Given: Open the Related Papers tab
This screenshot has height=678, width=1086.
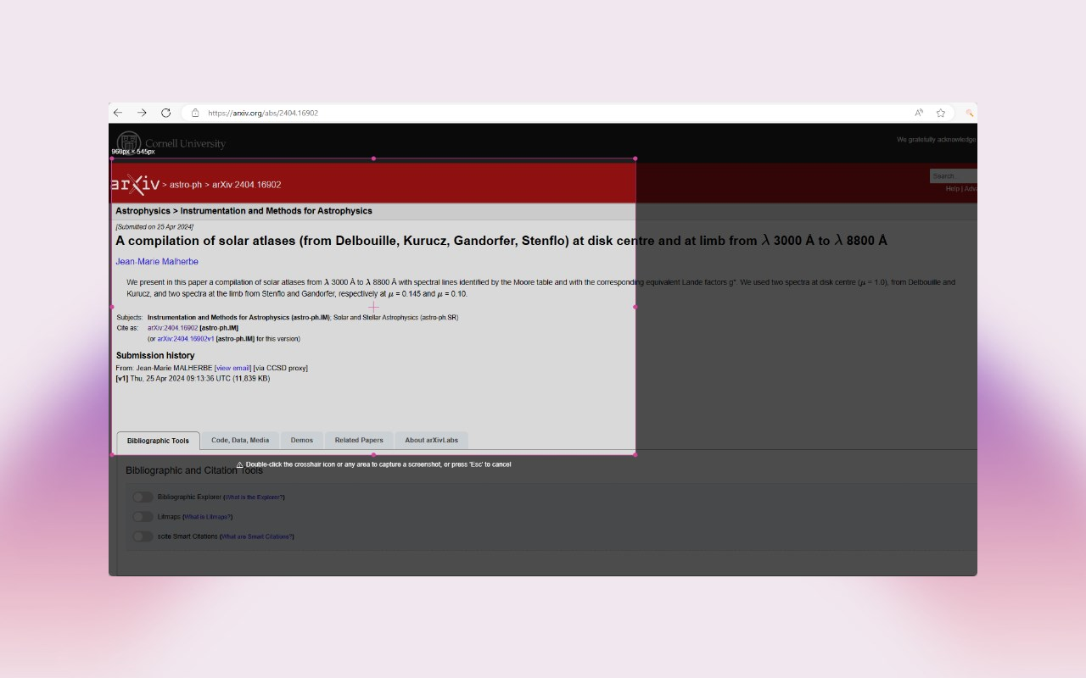Looking at the screenshot, I should click(359, 441).
